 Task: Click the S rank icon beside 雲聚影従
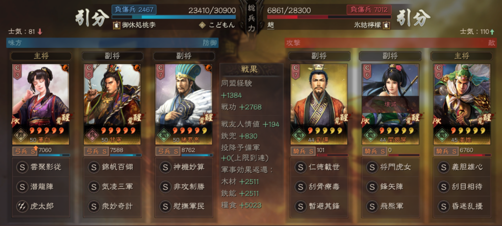coord(22,167)
